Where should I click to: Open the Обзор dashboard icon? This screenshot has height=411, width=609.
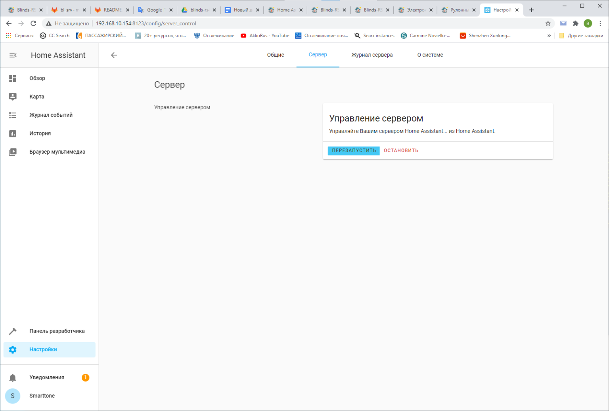click(13, 78)
